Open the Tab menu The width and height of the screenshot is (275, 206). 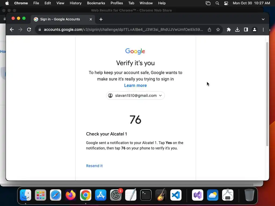tap(131, 3)
